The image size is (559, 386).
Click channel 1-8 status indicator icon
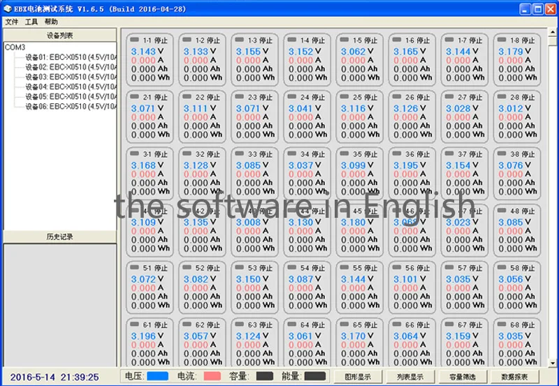(502, 40)
